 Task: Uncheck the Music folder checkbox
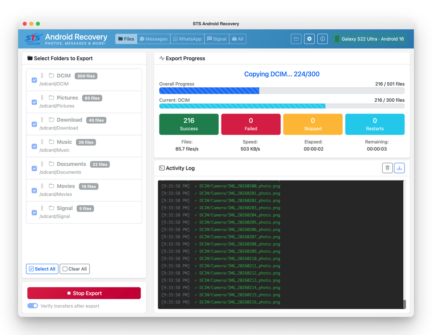(x=34, y=146)
